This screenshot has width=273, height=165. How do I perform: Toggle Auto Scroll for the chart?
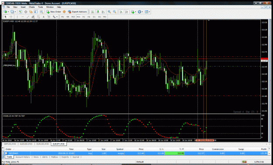121,12
